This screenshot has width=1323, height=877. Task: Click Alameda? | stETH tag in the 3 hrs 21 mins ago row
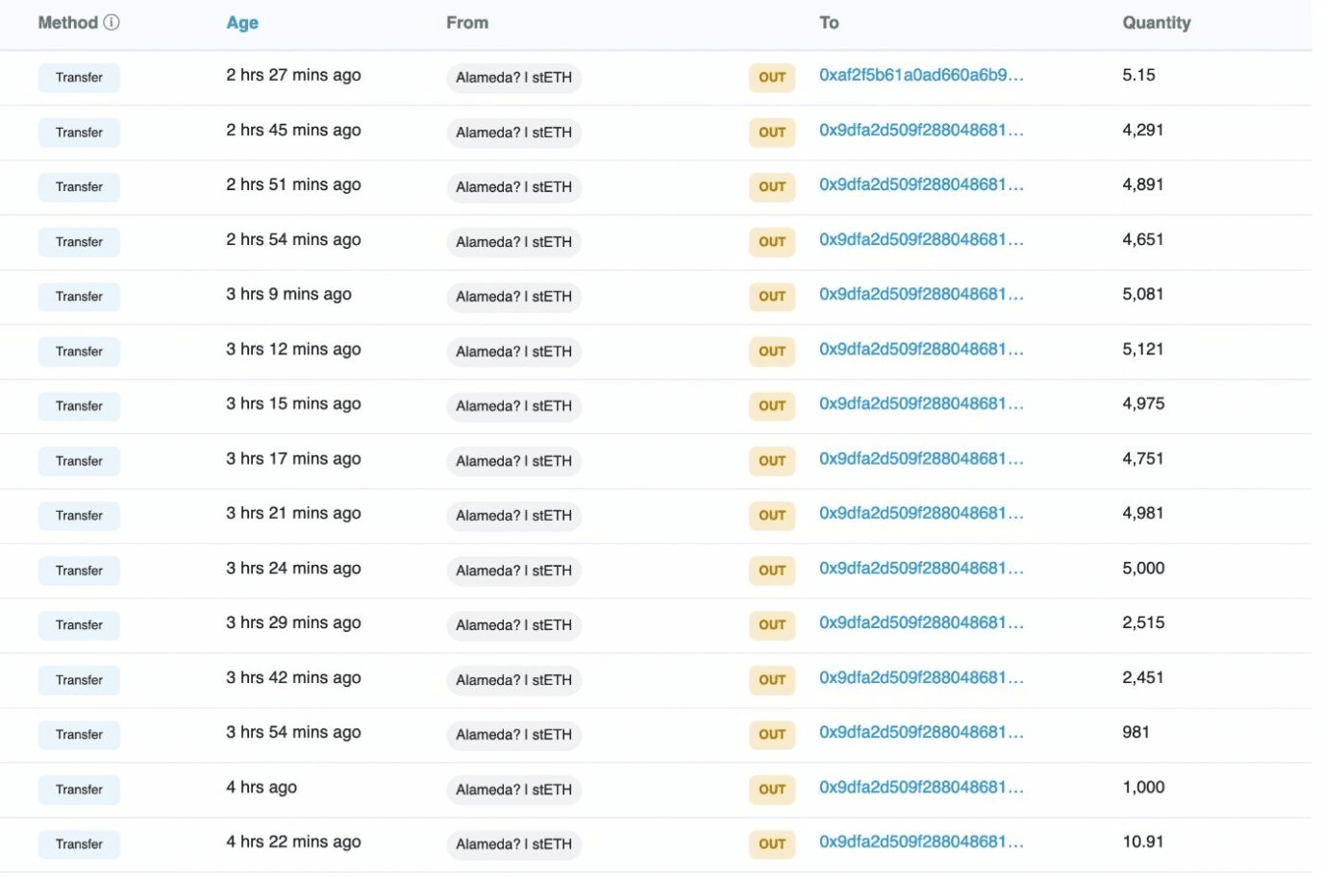pyautogui.click(x=513, y=516)
